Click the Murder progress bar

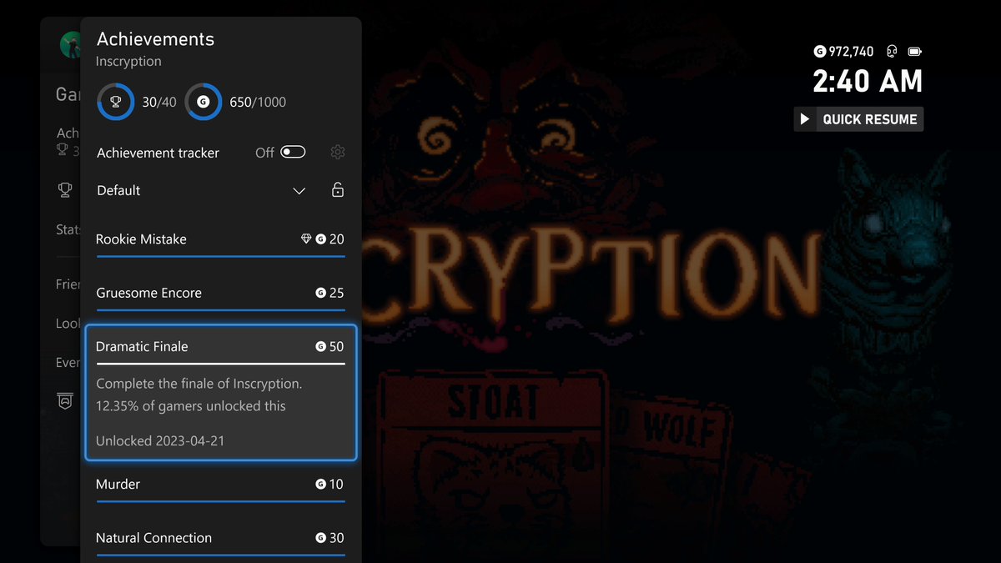[221, 501]
